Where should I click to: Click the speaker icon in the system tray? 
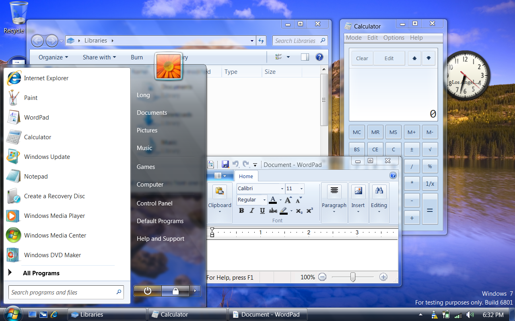(470, 315)
